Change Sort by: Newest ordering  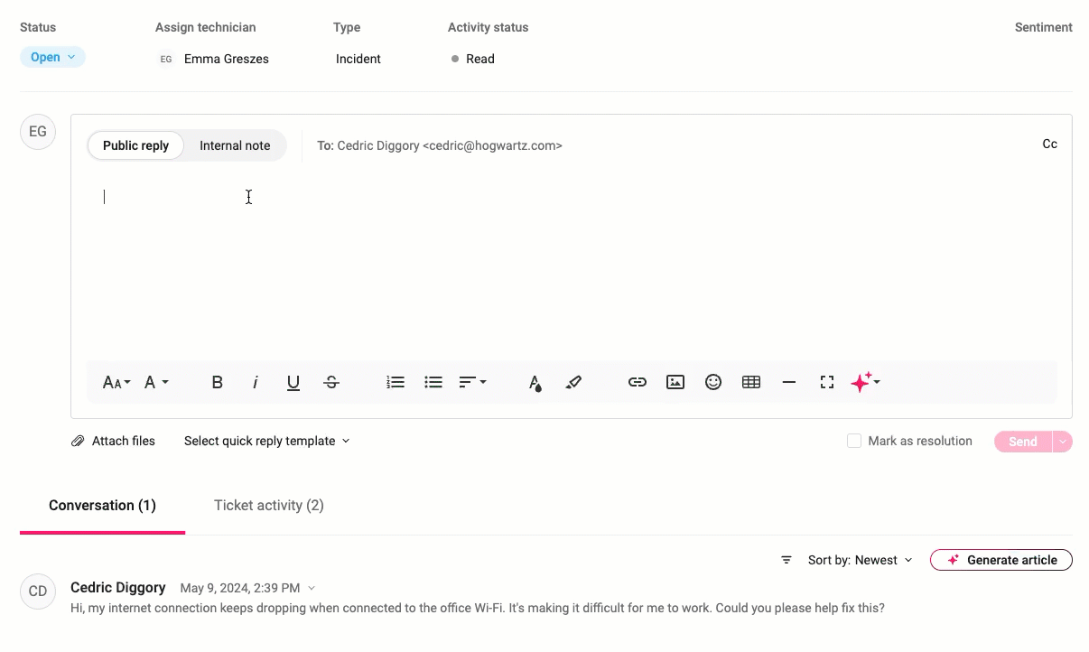pos(860,561)
